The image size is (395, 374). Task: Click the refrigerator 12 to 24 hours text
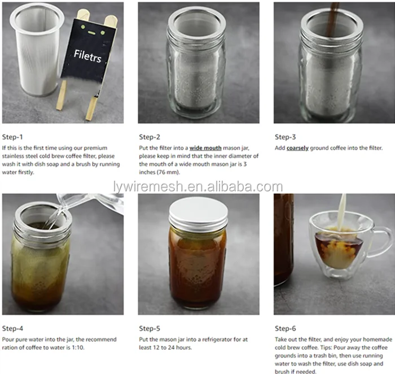coord(194,343)
